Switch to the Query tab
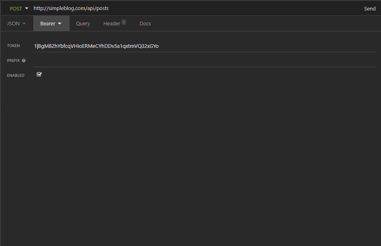Viewport: 381px width, 246px height. [83, 23]
